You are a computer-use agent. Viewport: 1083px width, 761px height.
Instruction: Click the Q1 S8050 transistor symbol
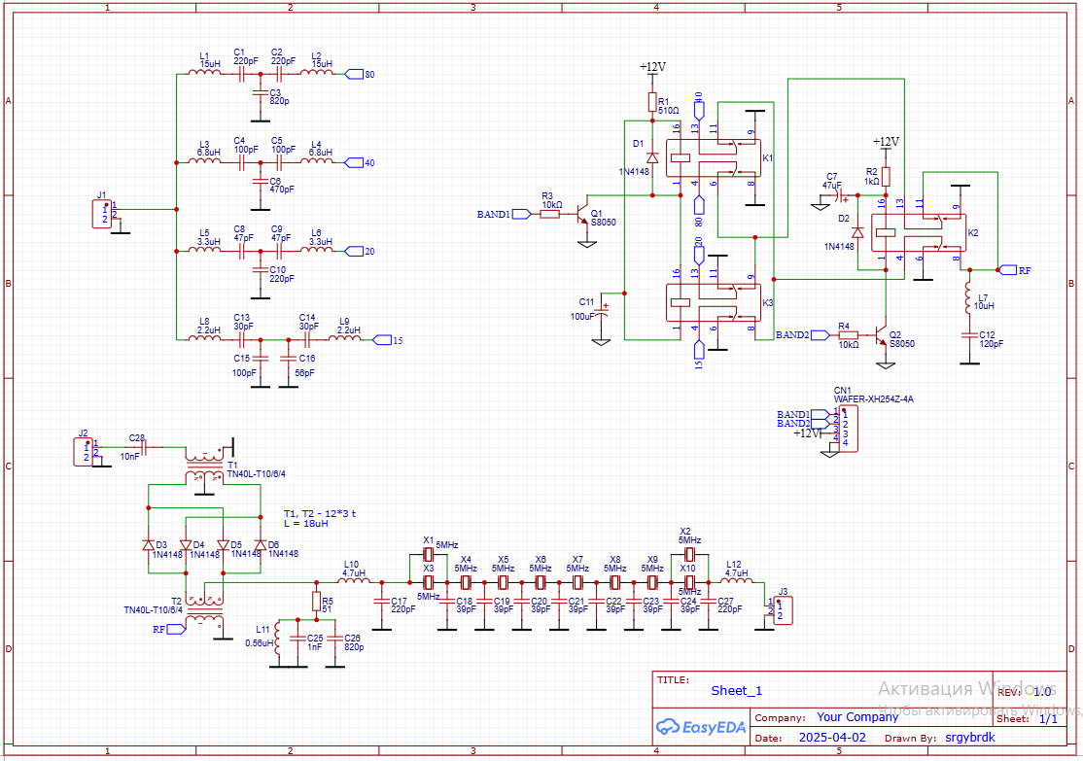[583, 215]
